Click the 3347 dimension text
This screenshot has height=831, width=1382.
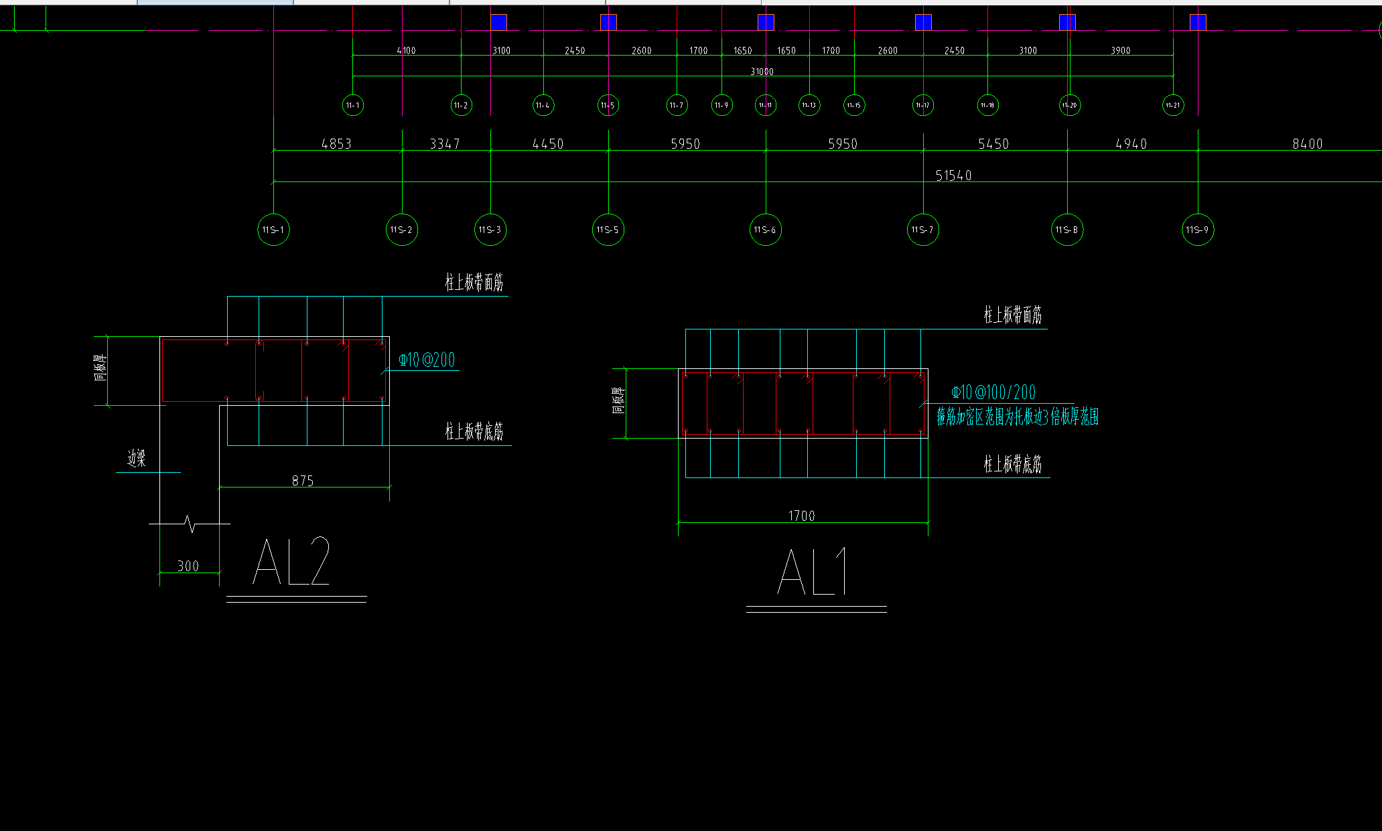tap(445, 143)
